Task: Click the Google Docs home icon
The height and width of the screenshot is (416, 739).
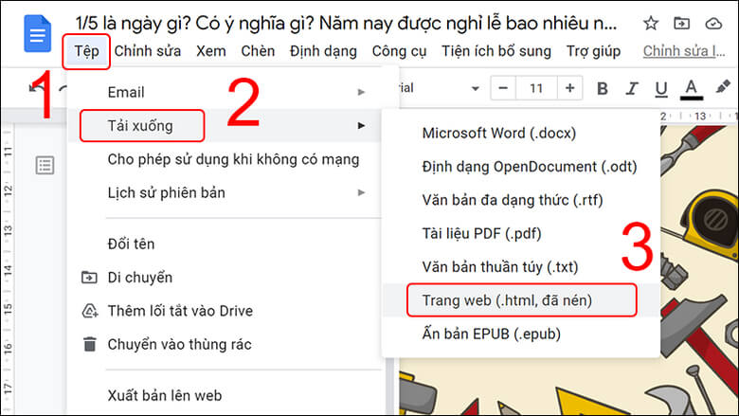Action: (36, 36)
